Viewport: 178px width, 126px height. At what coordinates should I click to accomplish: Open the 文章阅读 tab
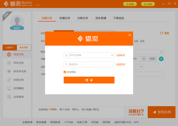[x=119, y=18]
